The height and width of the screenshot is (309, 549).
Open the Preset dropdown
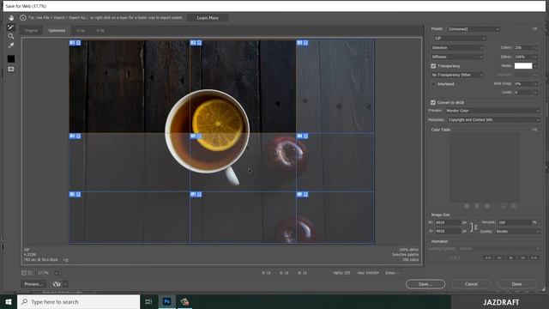pos(474,29)
